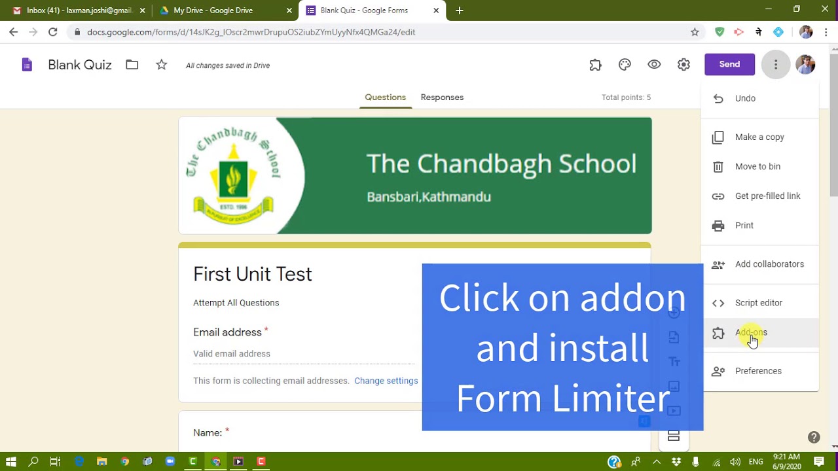Go back to previous page
The width and height of the screenshot is (838, 471).
(x=14, y=31)
